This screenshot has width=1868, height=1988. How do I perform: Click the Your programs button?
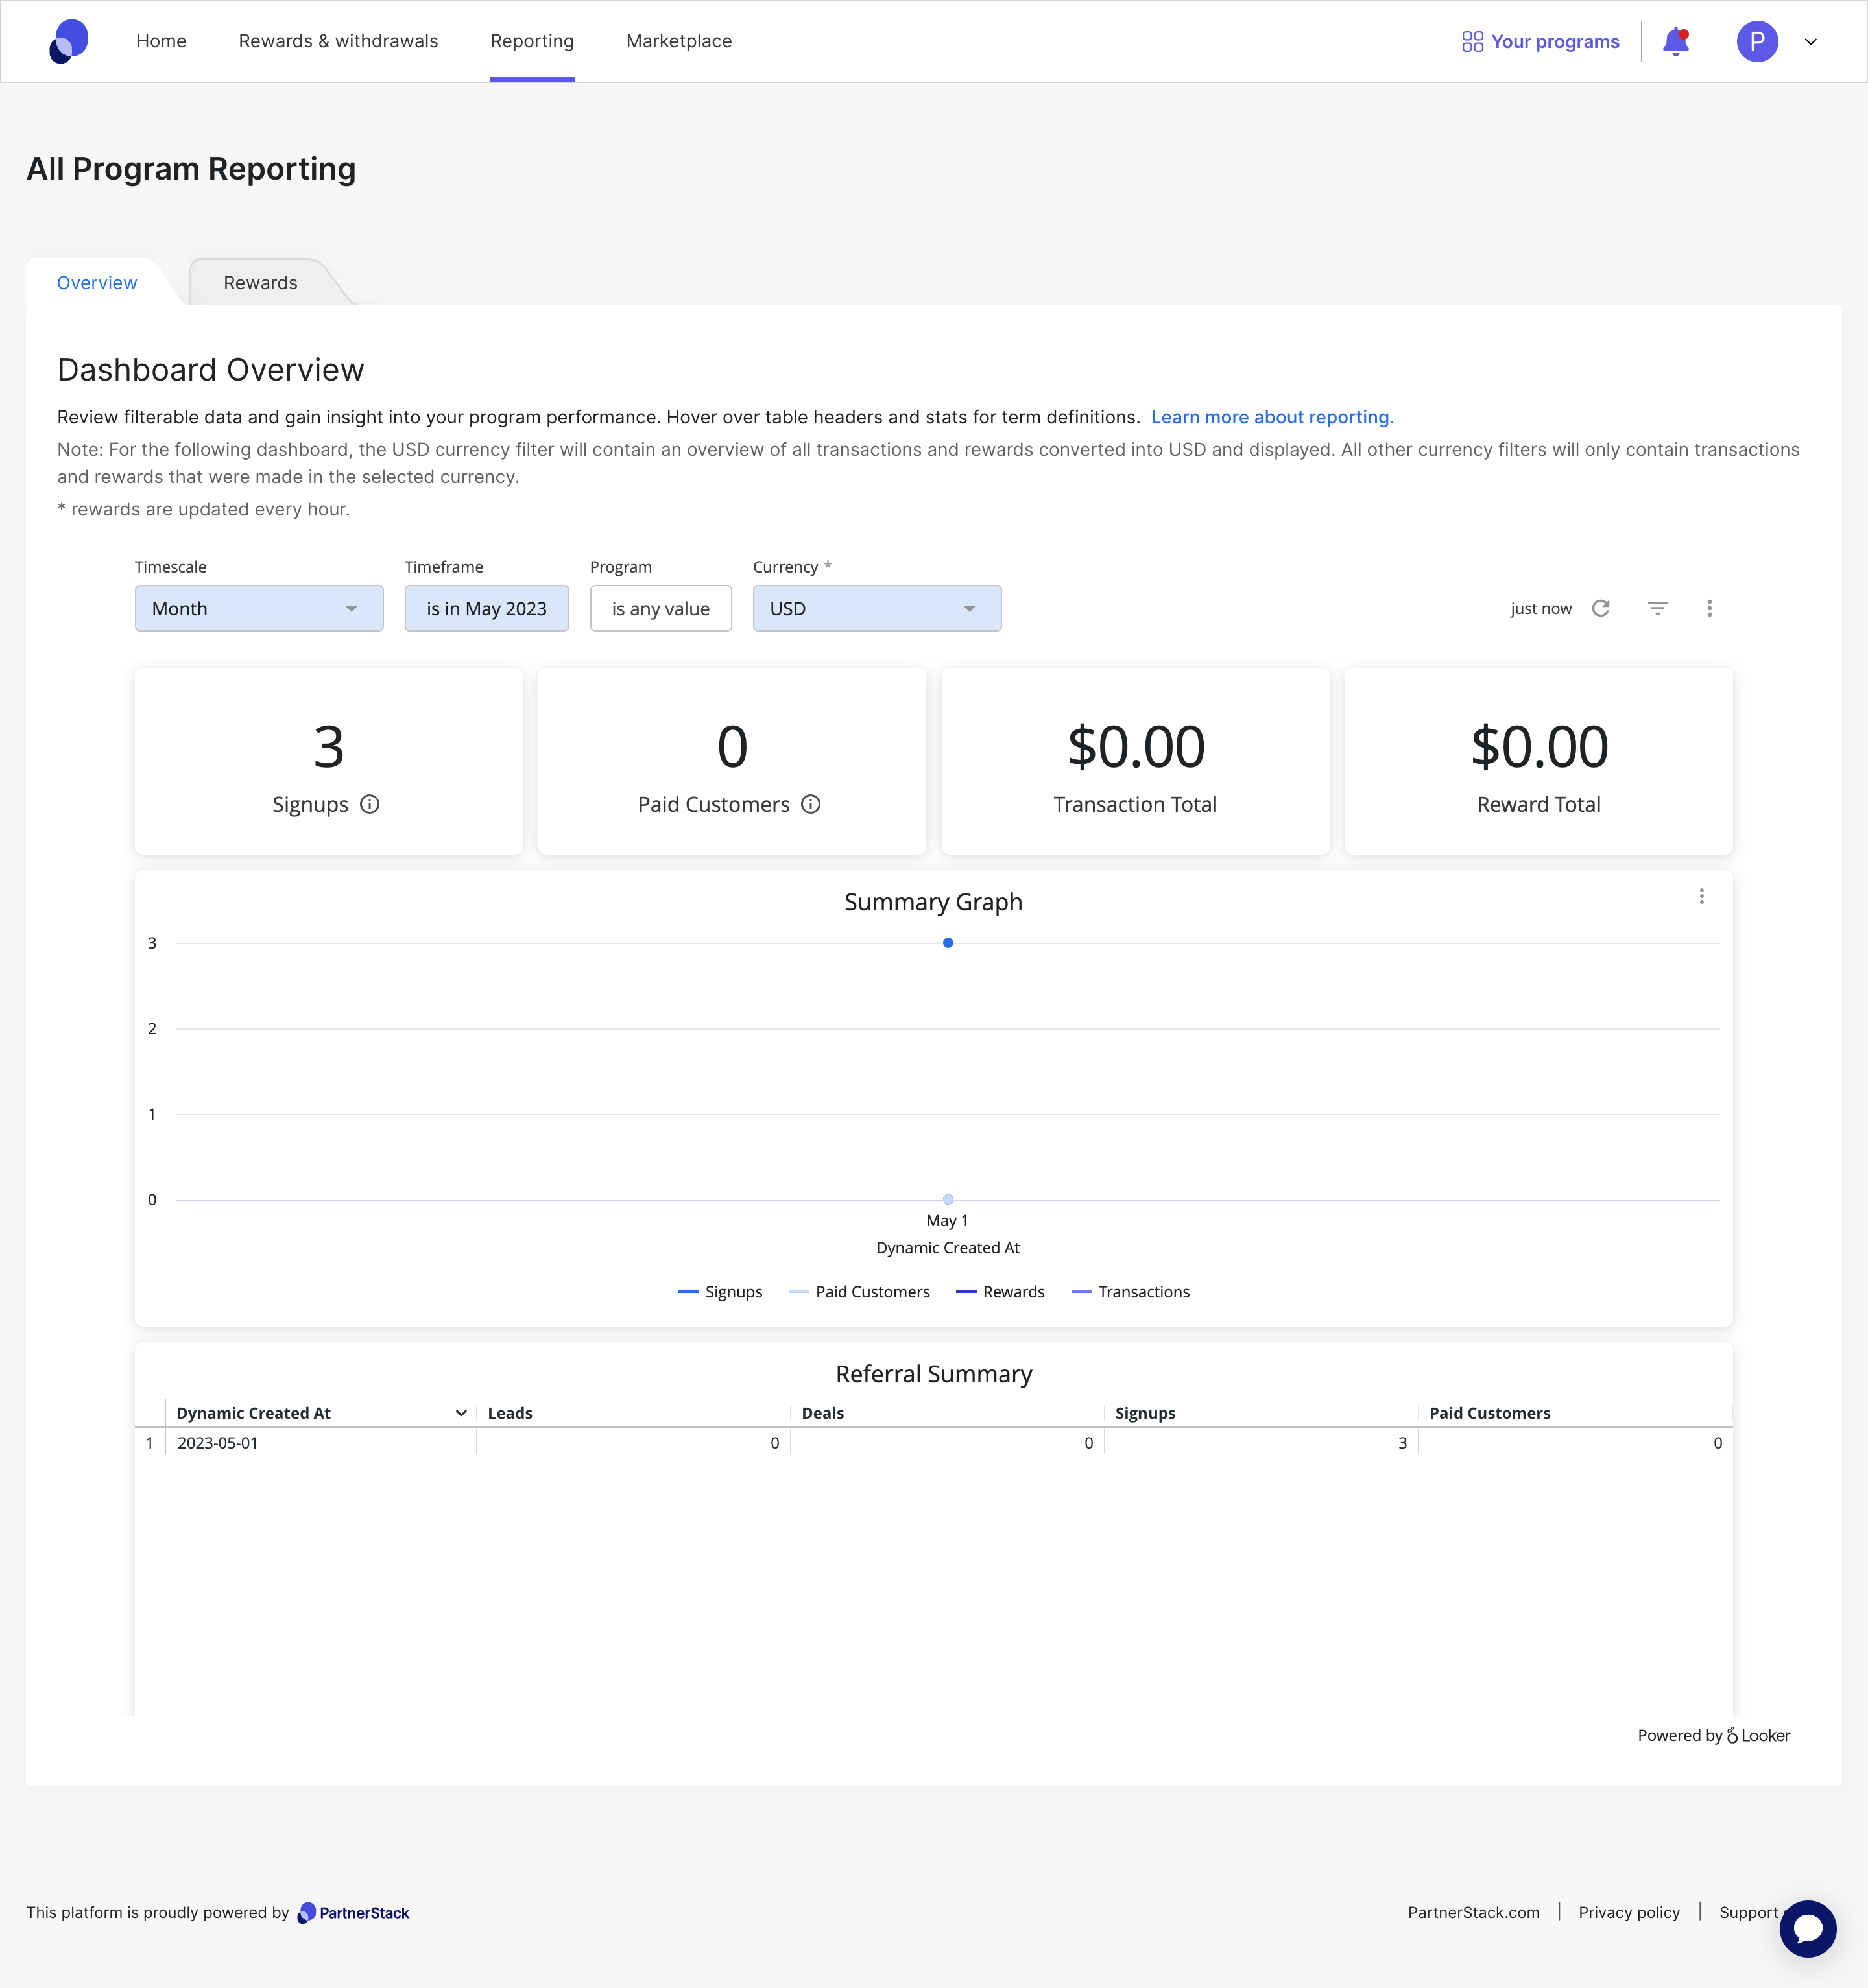1541,42
